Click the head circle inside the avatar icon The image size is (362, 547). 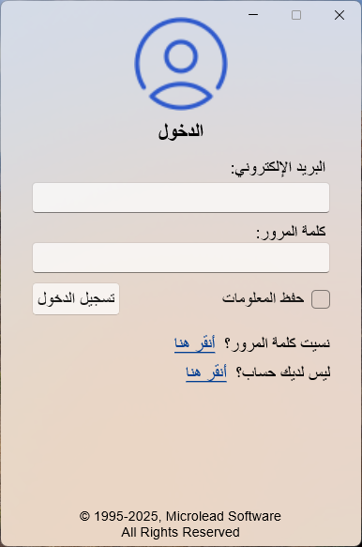tap(181, 56)
